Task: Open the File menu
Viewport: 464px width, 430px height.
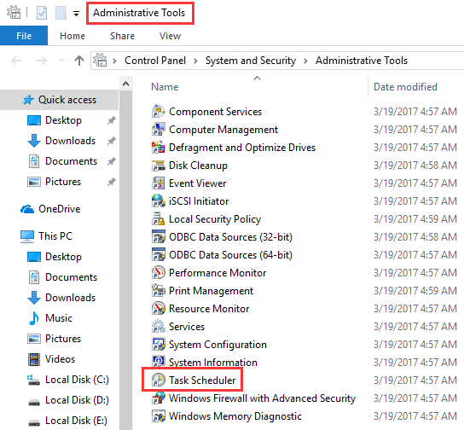Action: tap(24, 36)
